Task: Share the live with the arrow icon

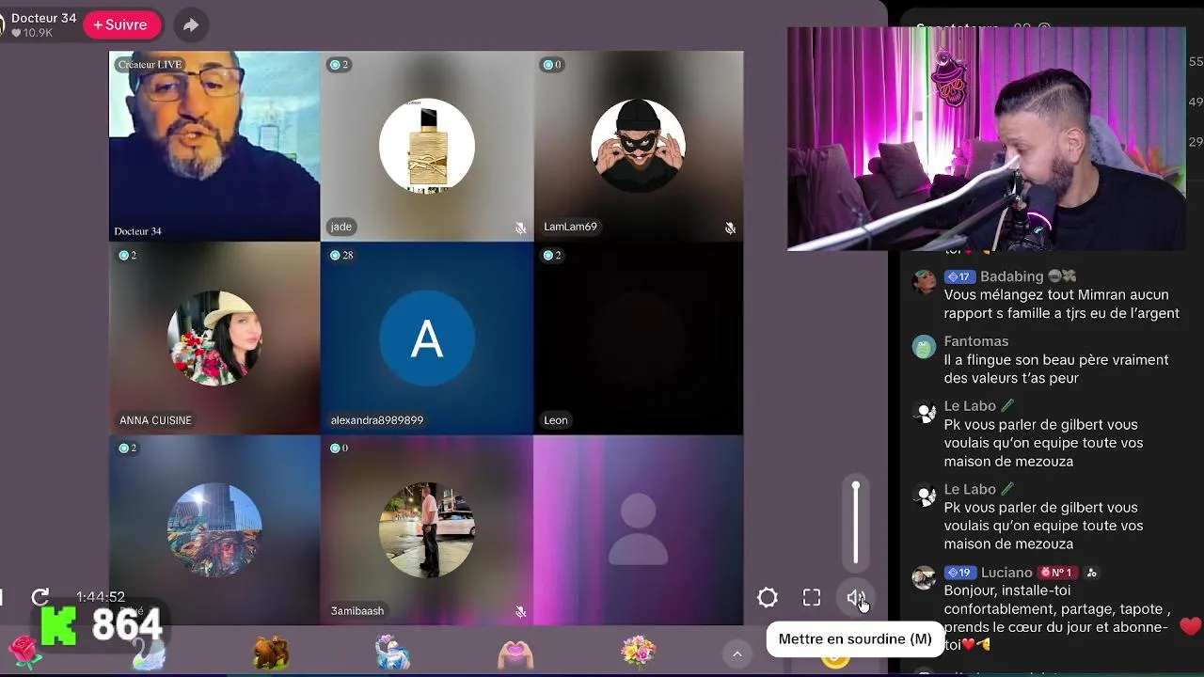Action: tap(191, 25)
